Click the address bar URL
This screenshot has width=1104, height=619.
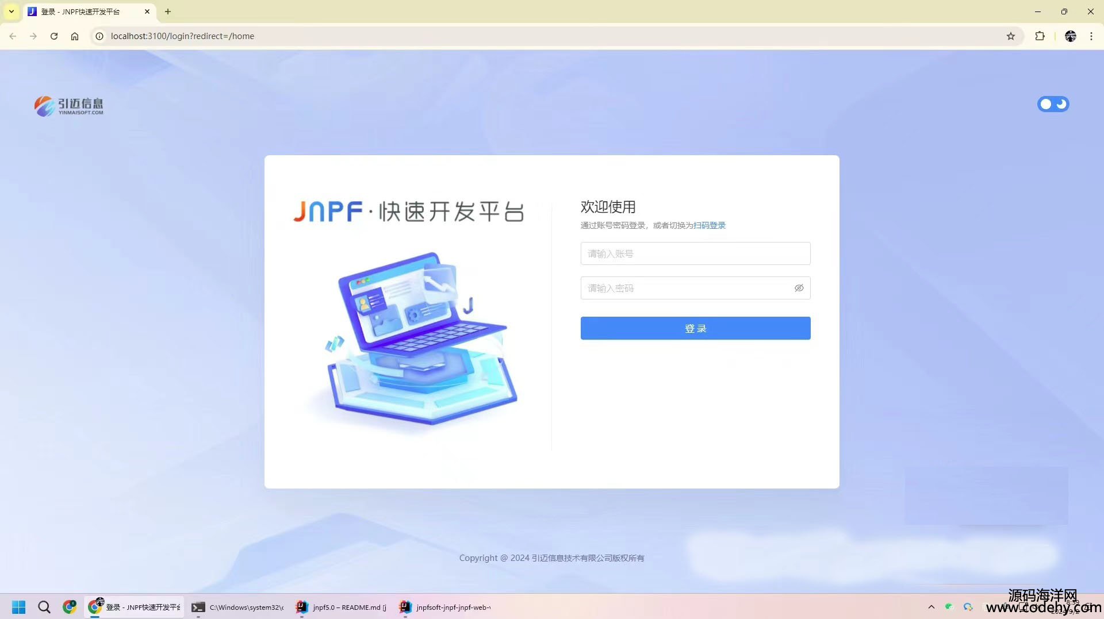click(x=182, y=36)
